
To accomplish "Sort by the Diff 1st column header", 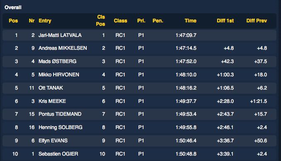I will [x=225, y=21].
